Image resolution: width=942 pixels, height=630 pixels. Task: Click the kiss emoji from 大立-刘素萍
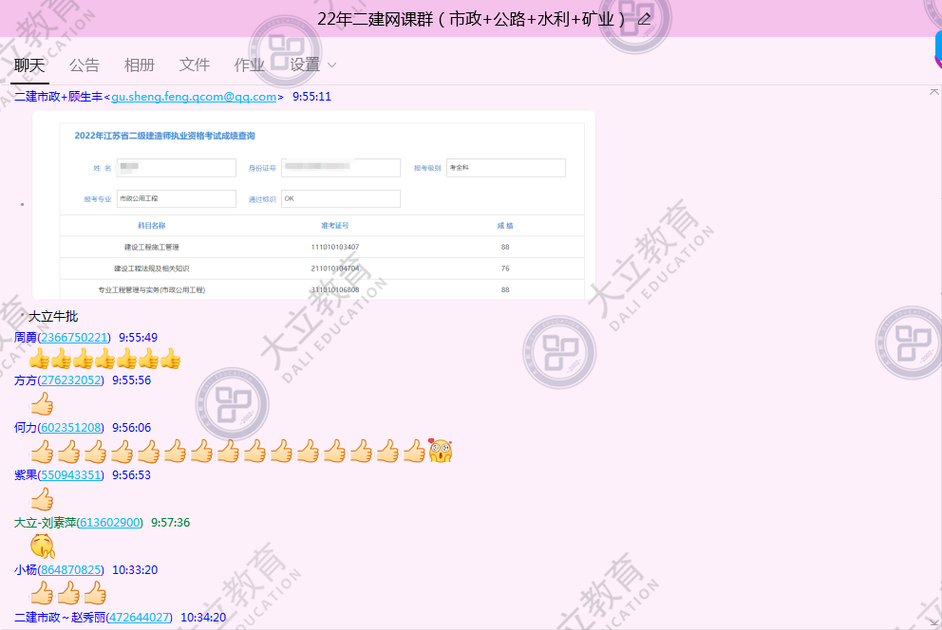43,546
